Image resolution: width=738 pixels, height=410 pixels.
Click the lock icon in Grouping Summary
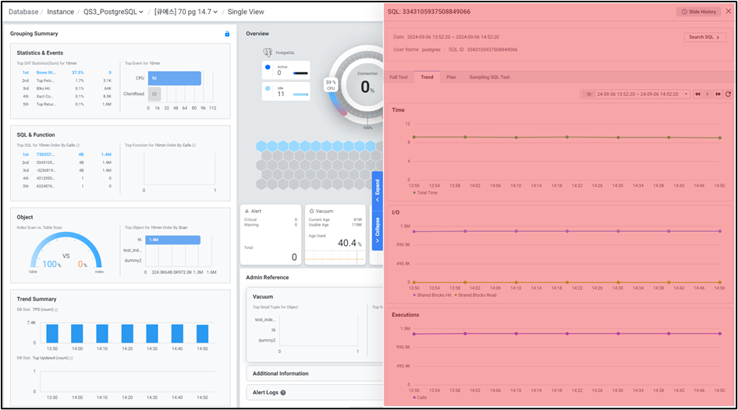(227, 34)
